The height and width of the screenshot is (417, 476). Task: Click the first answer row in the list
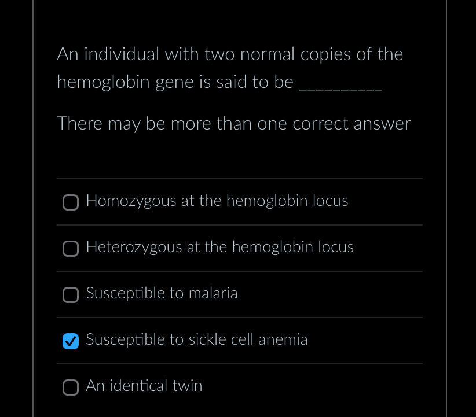[x=240, y=202]
